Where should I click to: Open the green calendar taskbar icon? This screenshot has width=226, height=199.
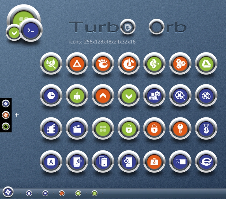coord(95,193)
